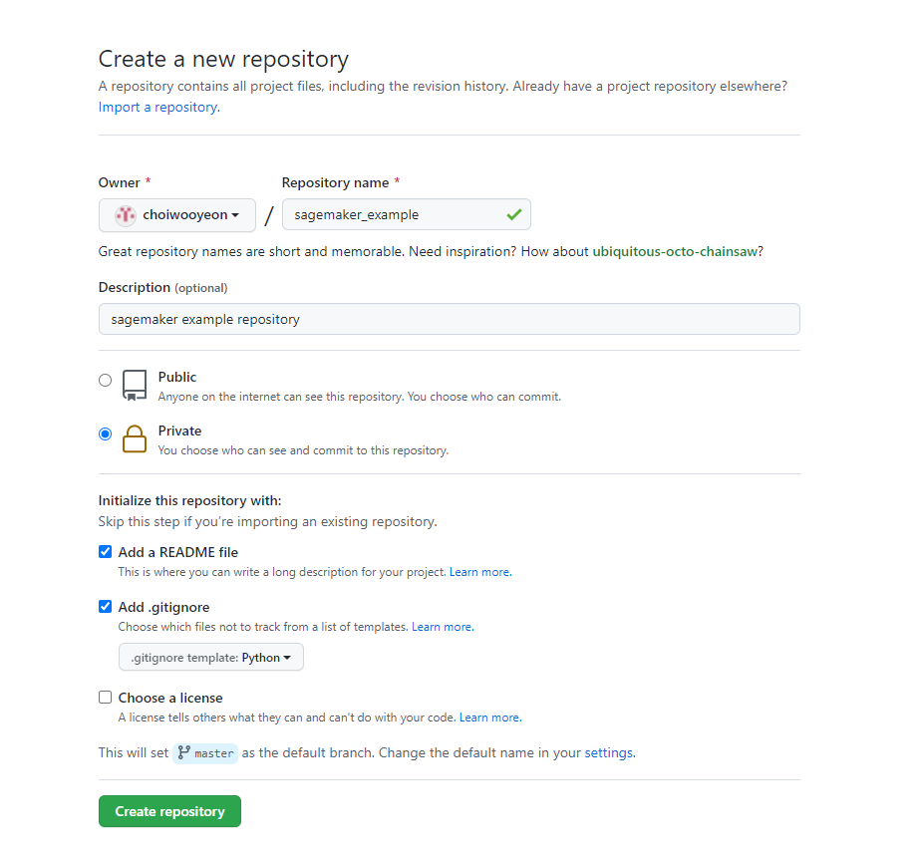Click the Create repository button

tap(169, 811)
